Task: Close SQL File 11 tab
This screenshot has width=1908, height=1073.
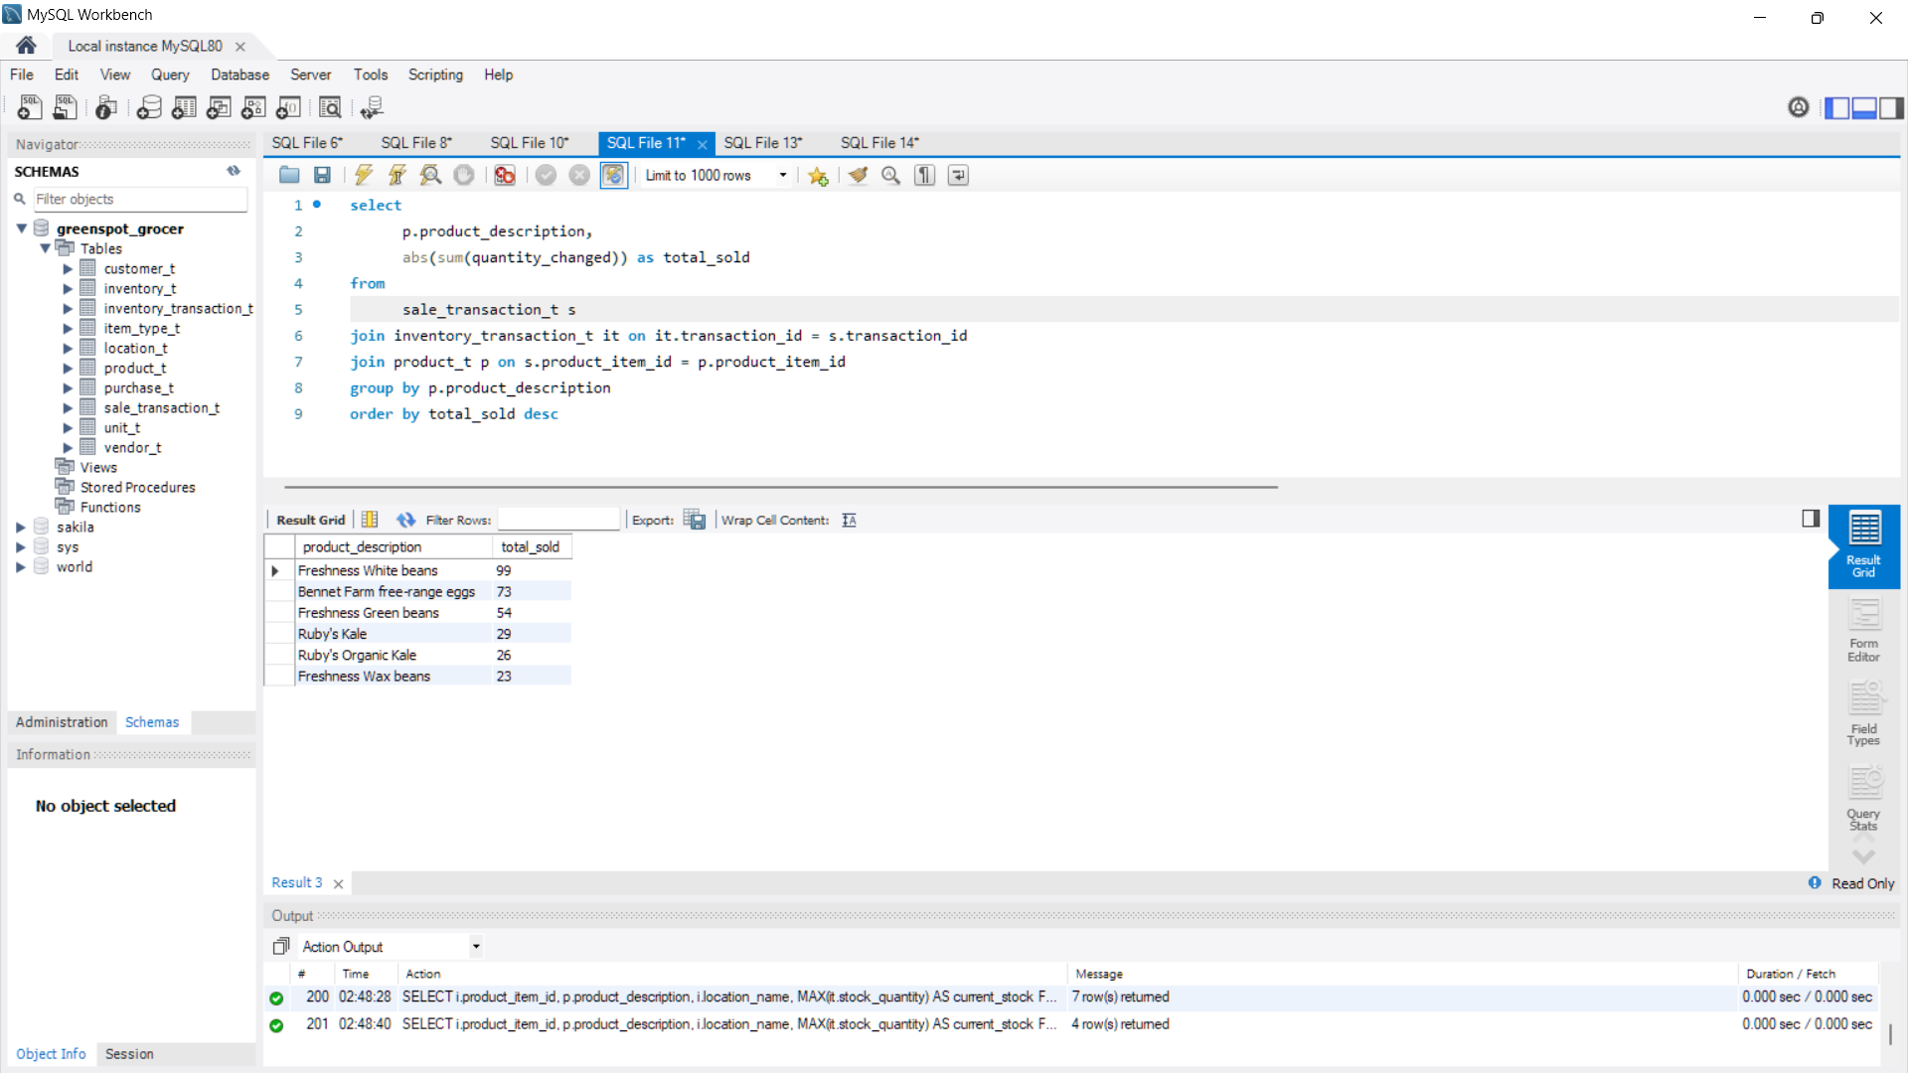Action: [x=703, y=144]
